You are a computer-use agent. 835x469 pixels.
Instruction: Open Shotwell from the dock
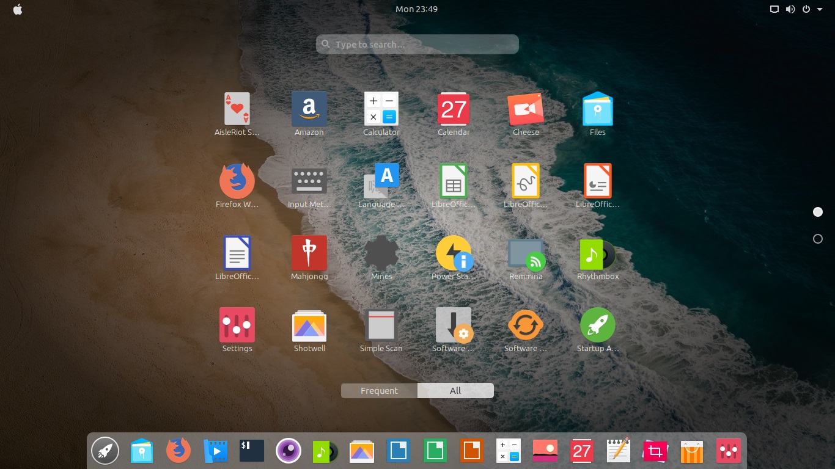(x=362, y=451)
